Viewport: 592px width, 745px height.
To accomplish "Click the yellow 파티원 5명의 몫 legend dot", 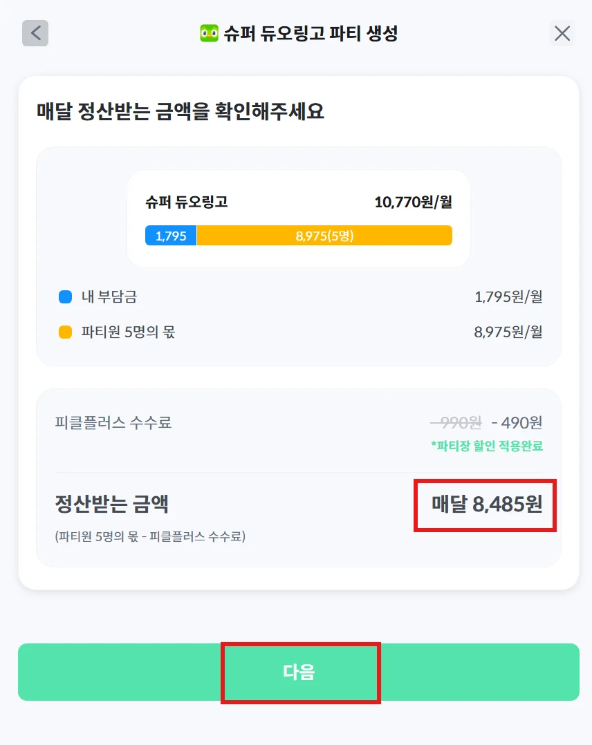I will point(66,332).
